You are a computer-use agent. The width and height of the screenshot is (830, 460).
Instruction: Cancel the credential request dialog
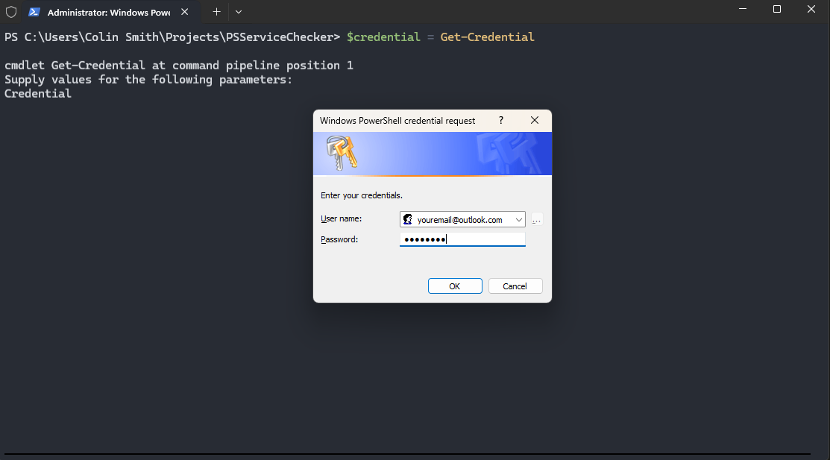click(x=515, y=286)
